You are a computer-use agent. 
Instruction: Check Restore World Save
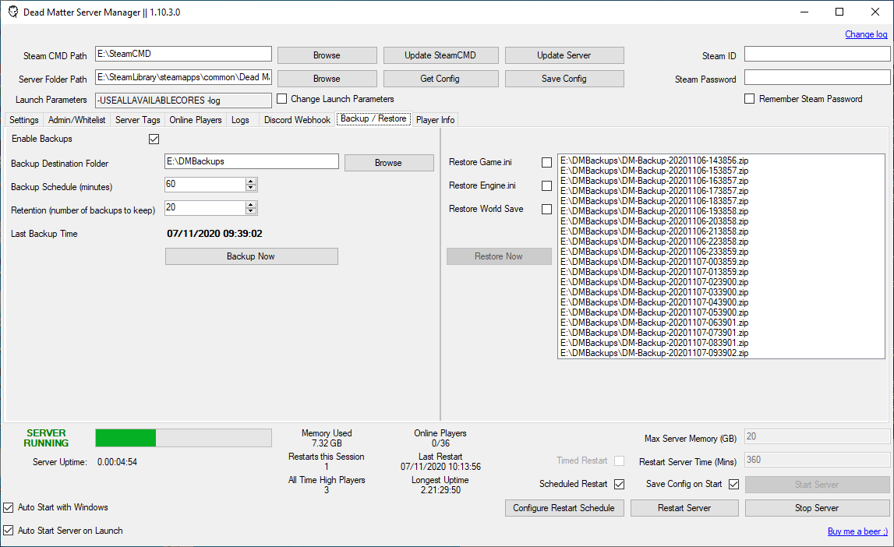tap(546, 209)
